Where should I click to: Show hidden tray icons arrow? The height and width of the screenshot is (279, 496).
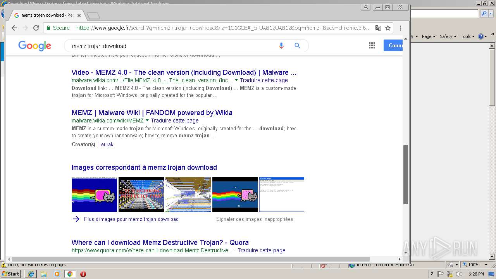[432, 274]
